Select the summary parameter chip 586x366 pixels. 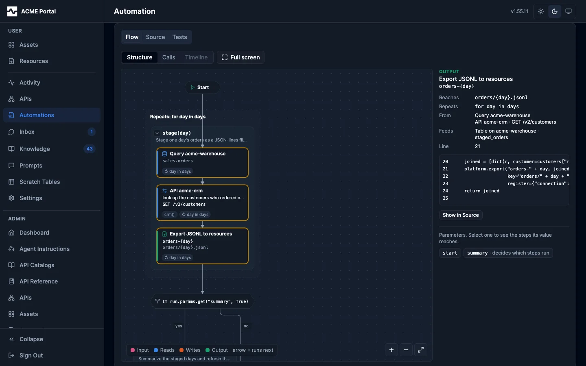point(508,253)
